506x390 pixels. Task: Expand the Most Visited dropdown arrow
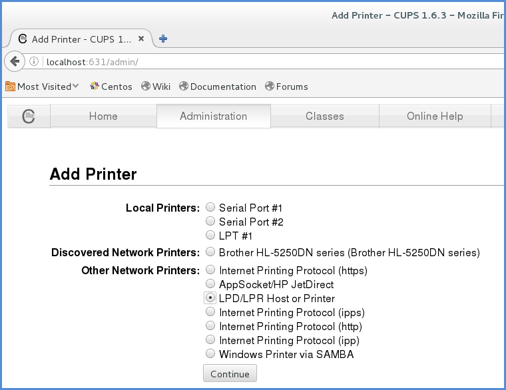75,86
